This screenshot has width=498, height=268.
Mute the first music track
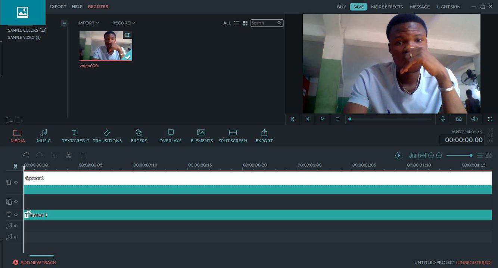coord(16,226)
